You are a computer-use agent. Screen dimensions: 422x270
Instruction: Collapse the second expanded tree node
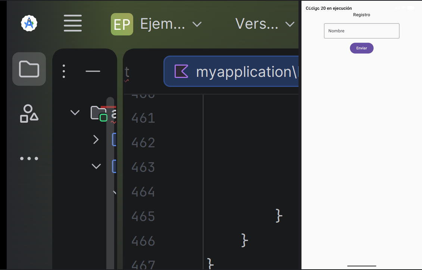click(x=96, y=166)
